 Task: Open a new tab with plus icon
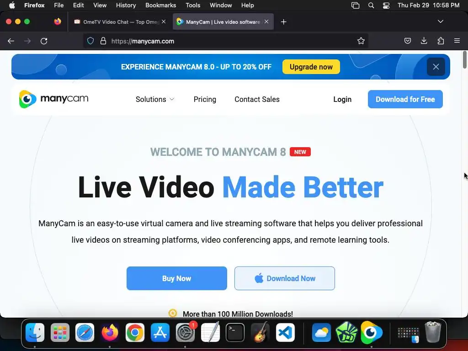click(283, 22)
